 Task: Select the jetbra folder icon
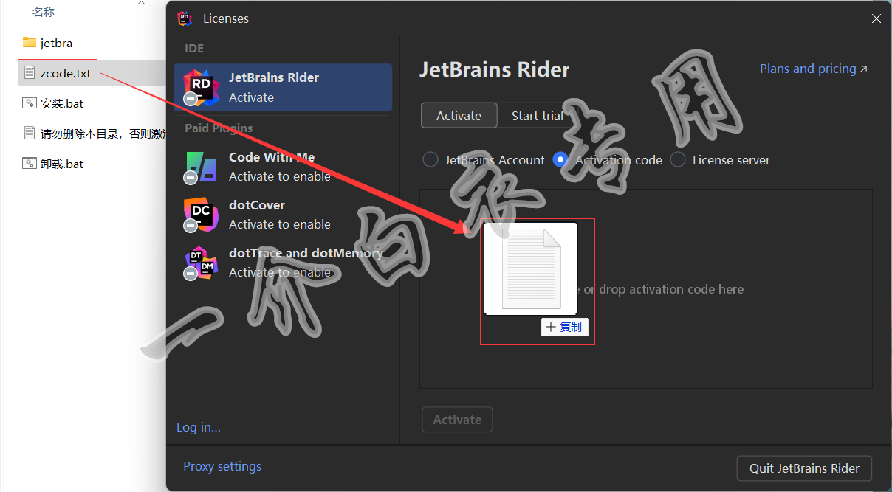coord(30,43)
